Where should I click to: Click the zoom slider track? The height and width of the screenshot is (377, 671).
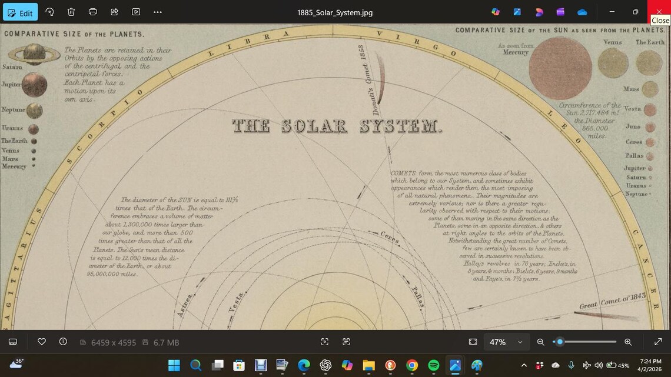[584, 342]
